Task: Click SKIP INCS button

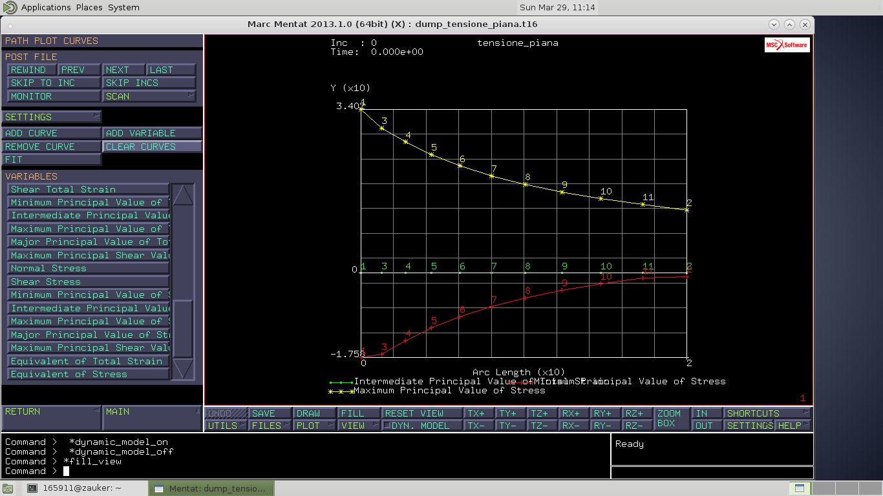Action: 149,83
